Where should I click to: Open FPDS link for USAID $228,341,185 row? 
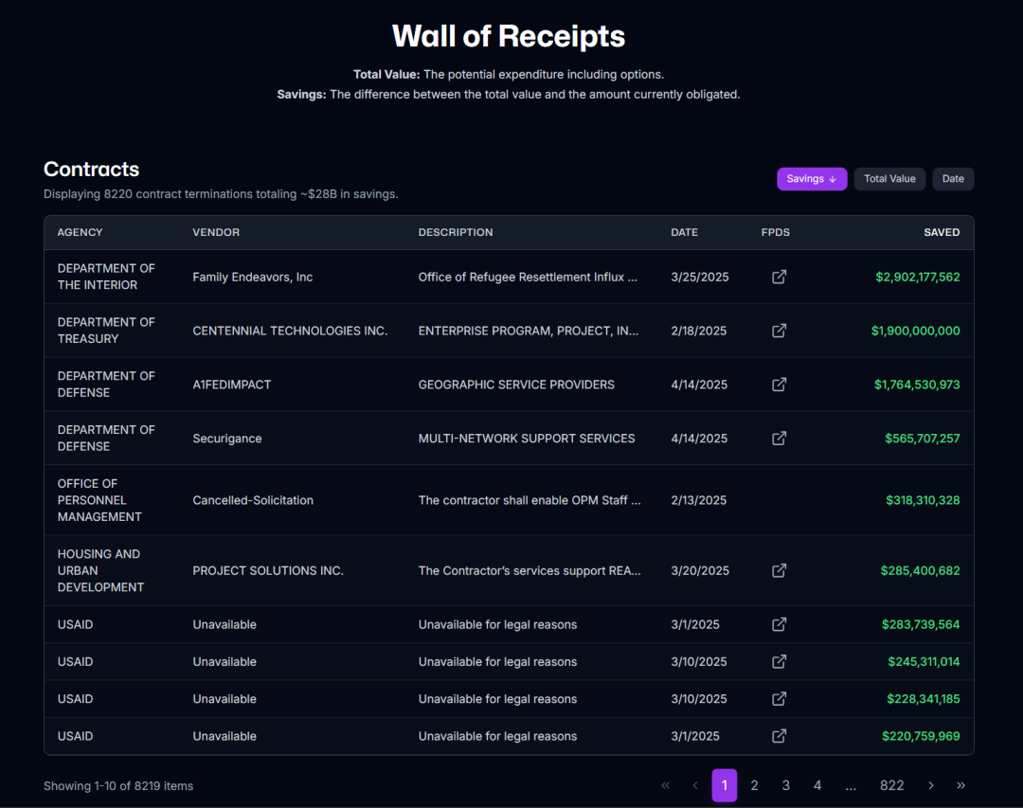click(x=779, y=699)
